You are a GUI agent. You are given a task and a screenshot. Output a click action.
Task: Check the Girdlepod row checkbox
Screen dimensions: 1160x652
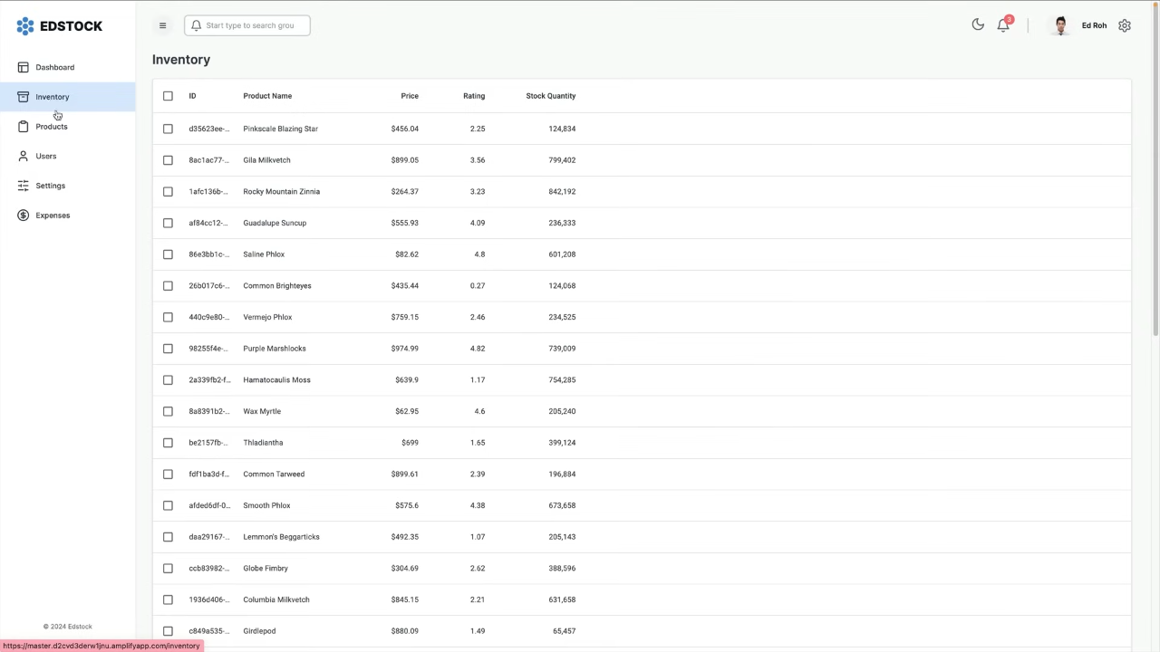click(168, 630)
